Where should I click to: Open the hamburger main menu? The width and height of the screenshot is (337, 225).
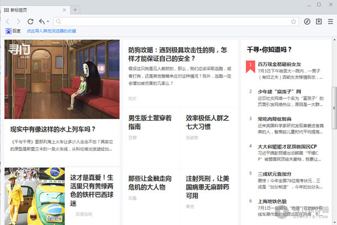330,21
